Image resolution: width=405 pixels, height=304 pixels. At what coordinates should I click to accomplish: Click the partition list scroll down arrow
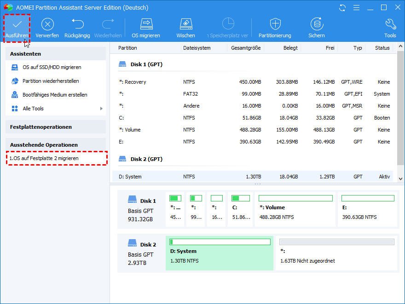[400, 178]
